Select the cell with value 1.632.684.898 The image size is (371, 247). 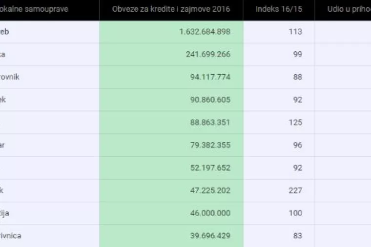click(205, 32)
